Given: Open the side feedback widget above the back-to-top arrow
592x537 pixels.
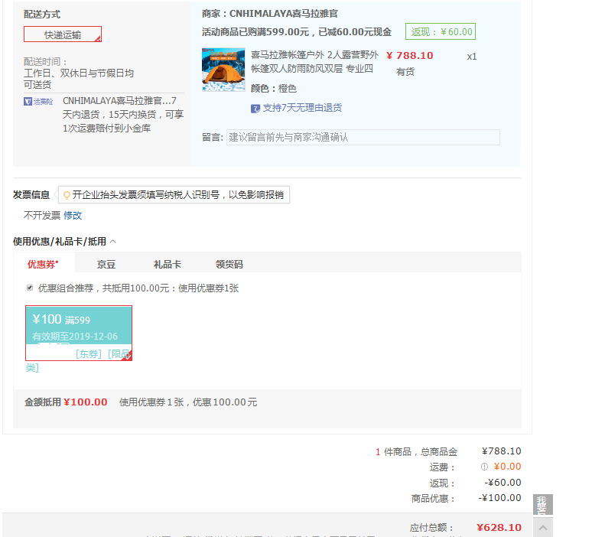Looking at the screenshot, I should pos(543,505).
